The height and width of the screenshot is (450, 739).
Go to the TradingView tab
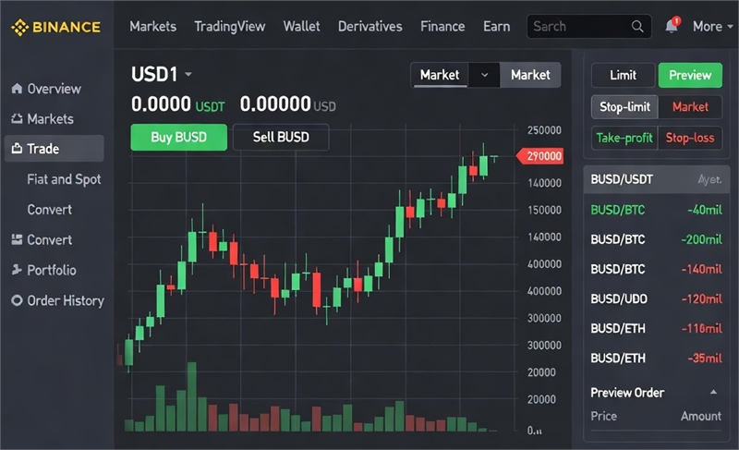coord(229,26)
